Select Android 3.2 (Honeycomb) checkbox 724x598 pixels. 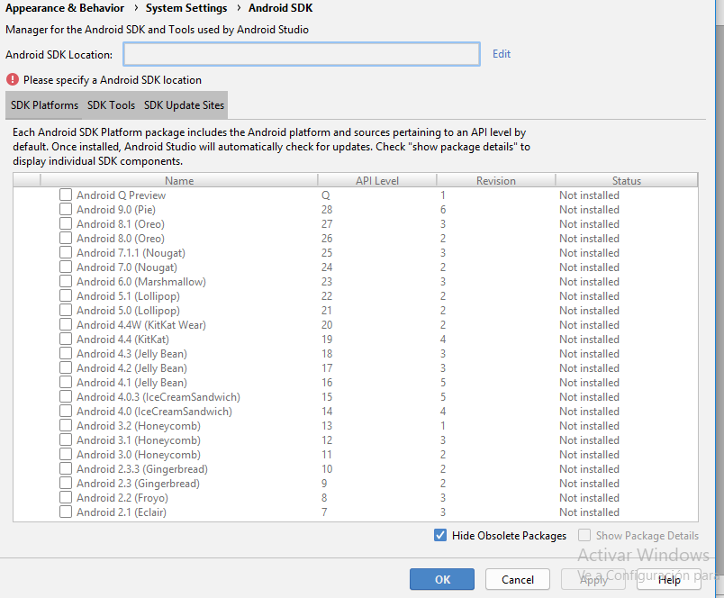tap(66, 425)
